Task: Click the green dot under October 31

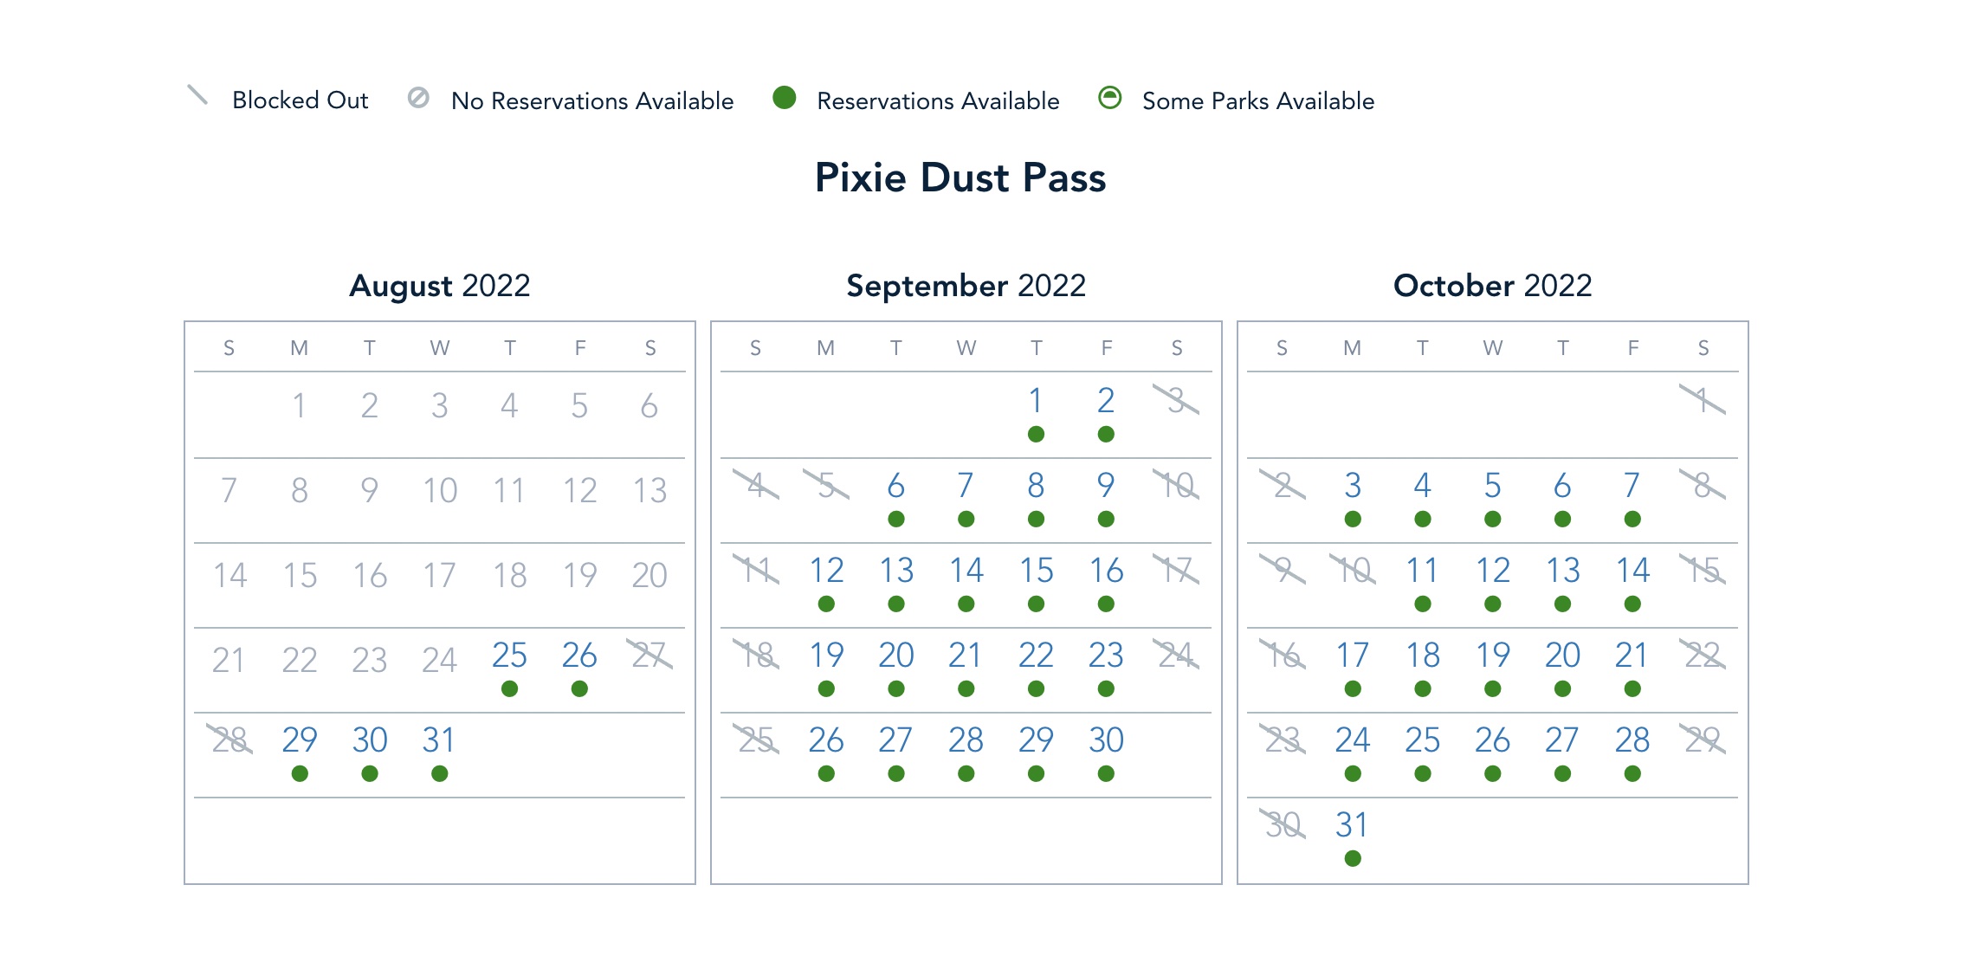Action: click(1353, 859)
